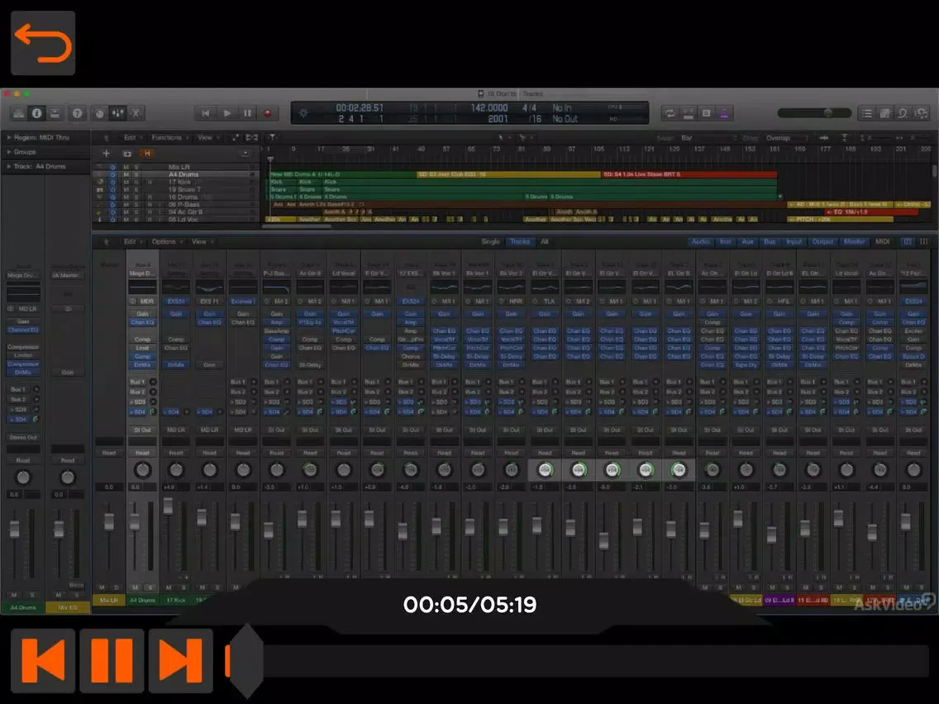Viewport: 939px width, 704px height.
Task: Toggle power button on Mix LR track
Action: pyautogui.click(x=112, y=167)
